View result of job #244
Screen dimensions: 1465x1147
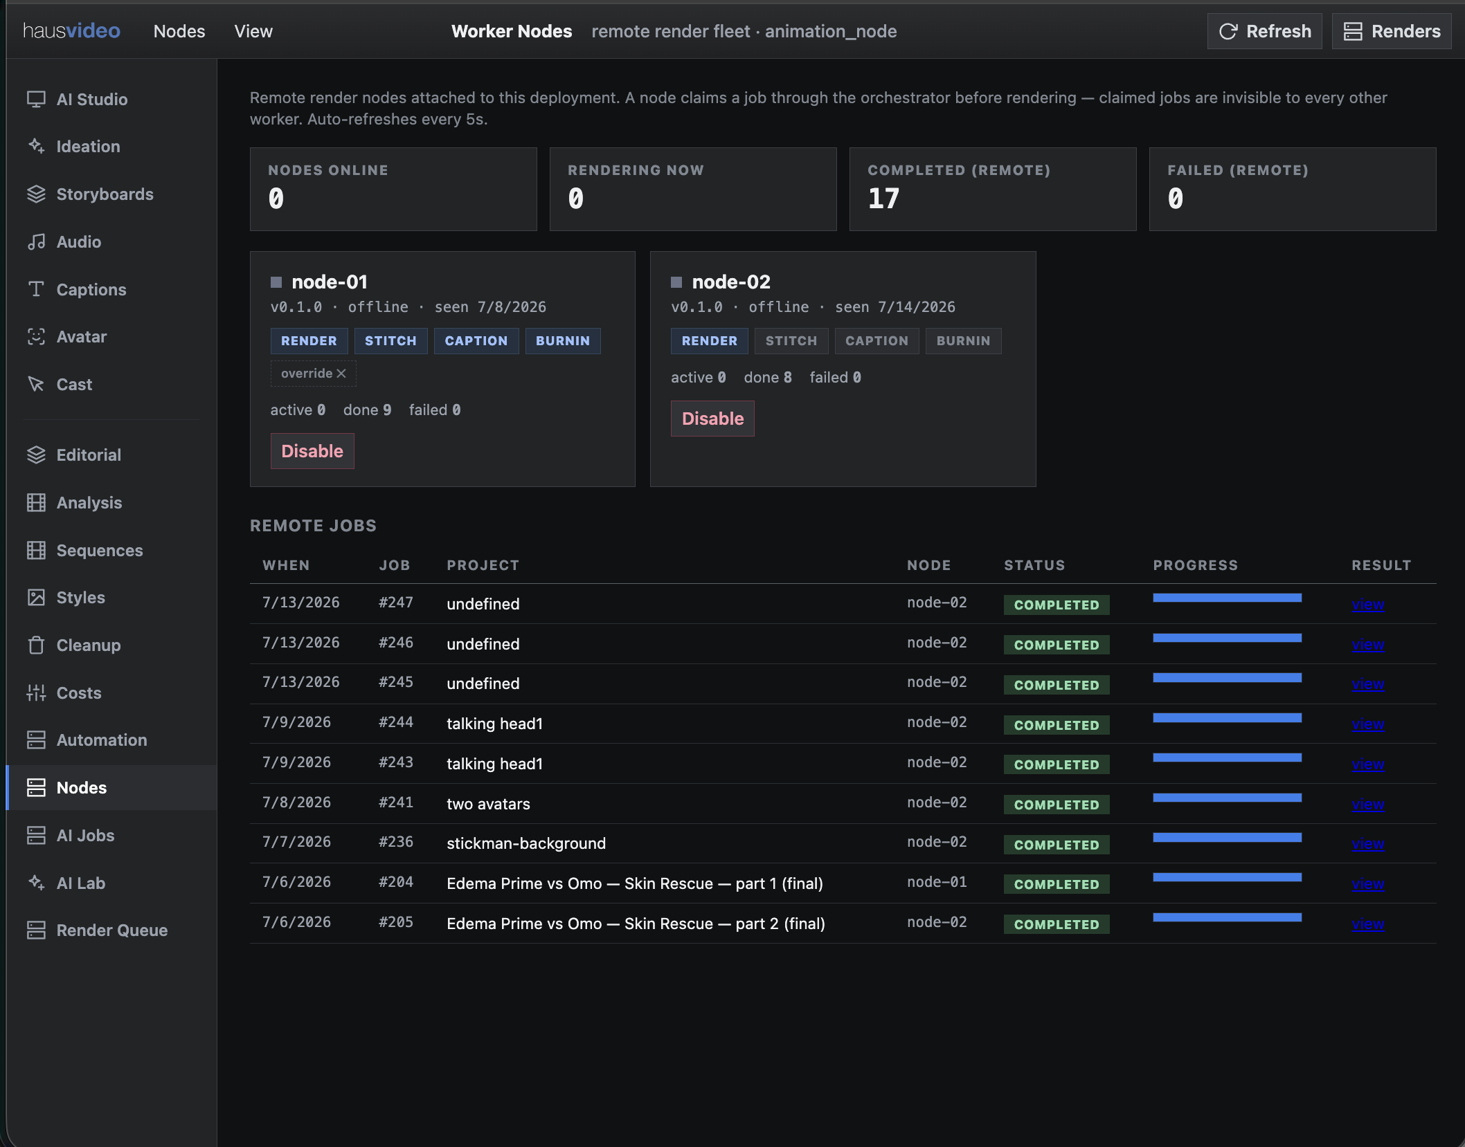coord(1368,724)
